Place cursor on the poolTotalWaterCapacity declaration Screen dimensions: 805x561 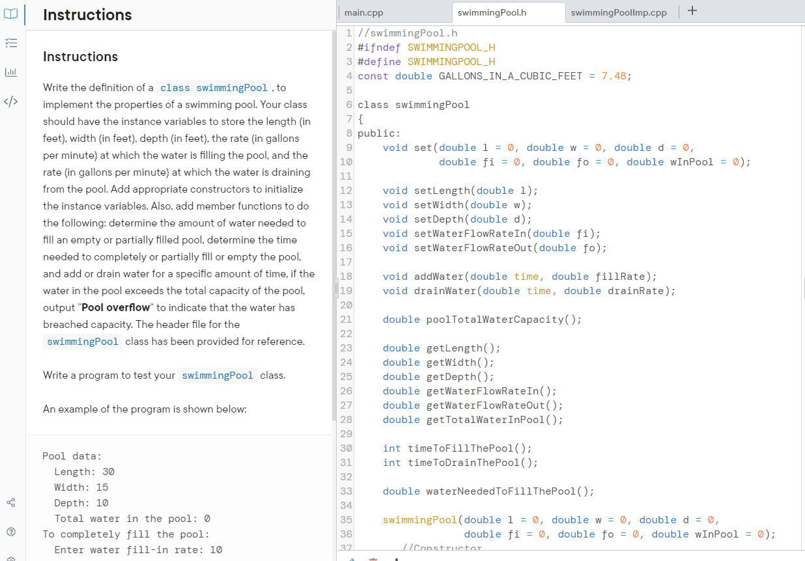tap(503, 319)
